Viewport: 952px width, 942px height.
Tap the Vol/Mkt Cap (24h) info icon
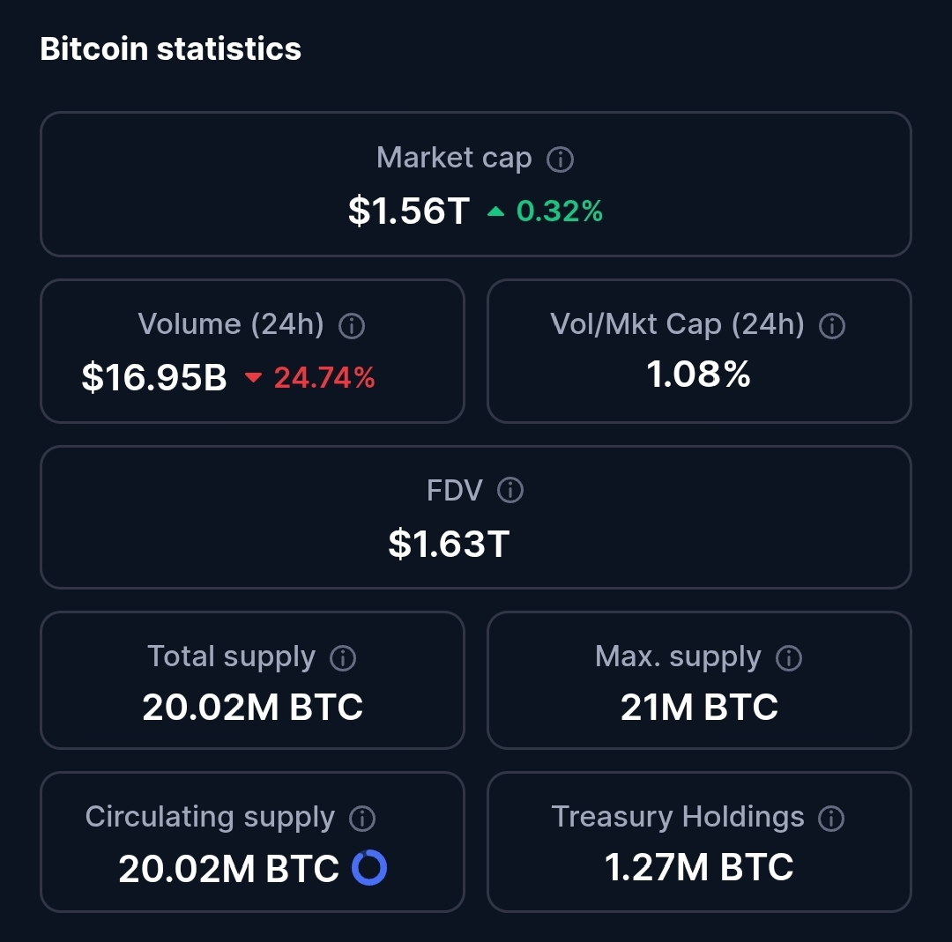(x=832, y=326)
